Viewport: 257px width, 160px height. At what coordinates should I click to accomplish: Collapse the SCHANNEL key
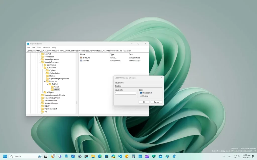[x=42, y=67]
